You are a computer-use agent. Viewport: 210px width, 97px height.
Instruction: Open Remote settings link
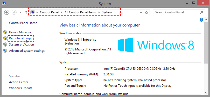(x=20, y=38)
